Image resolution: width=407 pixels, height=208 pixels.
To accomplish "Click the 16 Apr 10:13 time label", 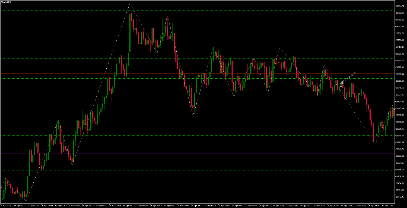I will pos(292,206).
